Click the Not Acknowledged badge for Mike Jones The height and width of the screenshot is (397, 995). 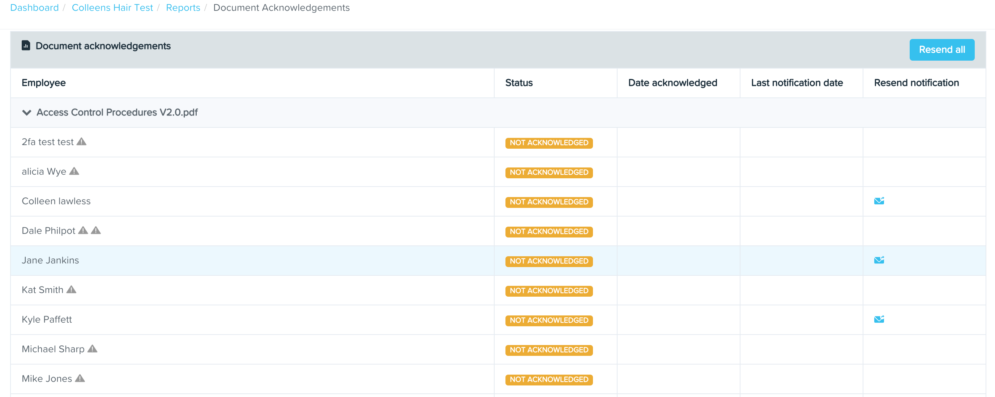(x=549, y=380)
